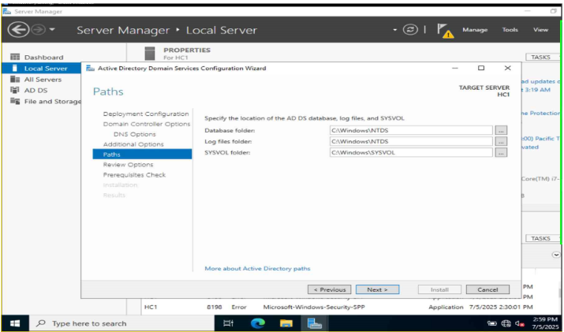Go to Domain Controller Options step
This screenshot has width=564, height=332.
click(x=147, y=124)
